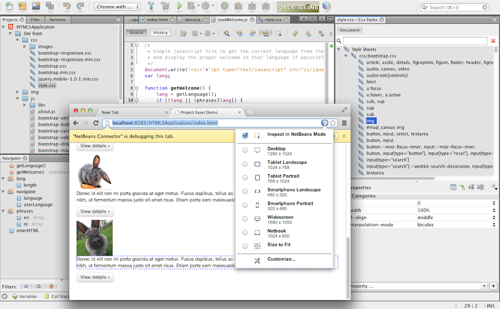Click the New Project icon in toolbar
The width and height of the screenshot is (500, 309).
tap(22, 6)
